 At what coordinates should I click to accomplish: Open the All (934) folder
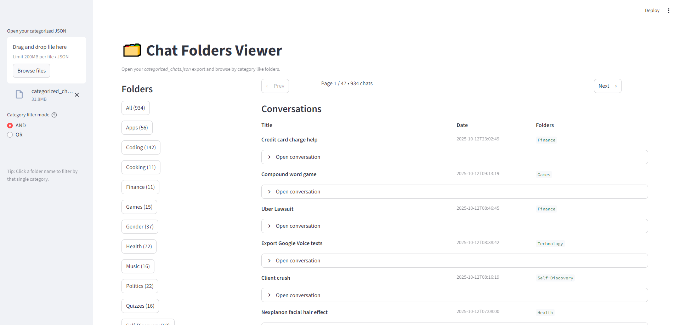[x=135, y=108]
